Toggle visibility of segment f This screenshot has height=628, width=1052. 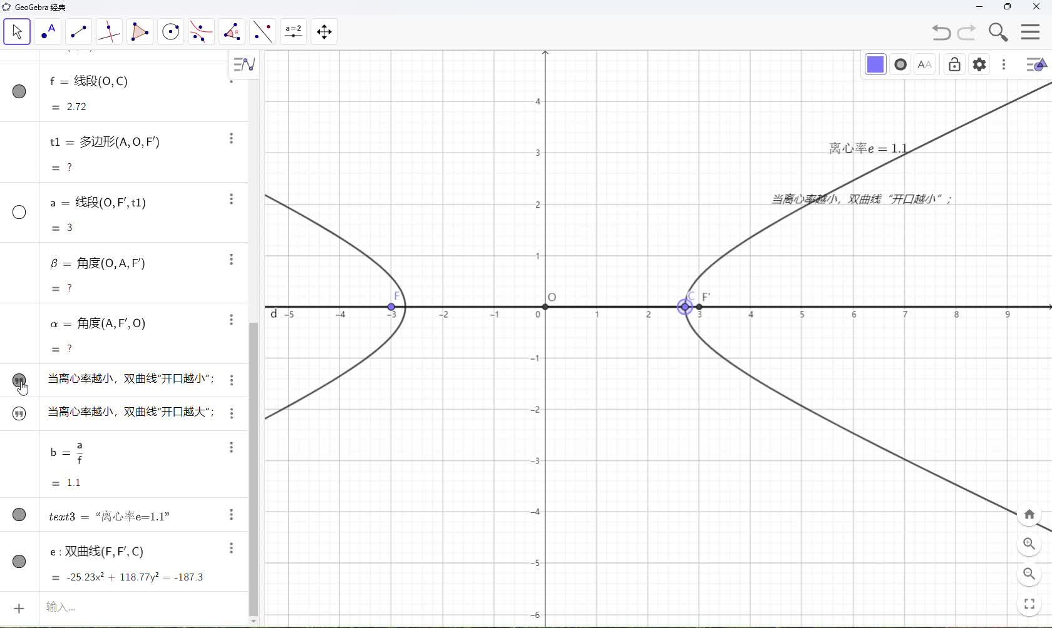[x=19, y=91]
